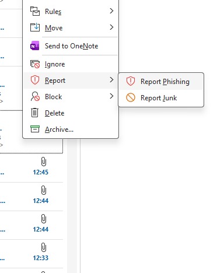
Task: Click the Rules envelope icon
Action: (35, 11)
